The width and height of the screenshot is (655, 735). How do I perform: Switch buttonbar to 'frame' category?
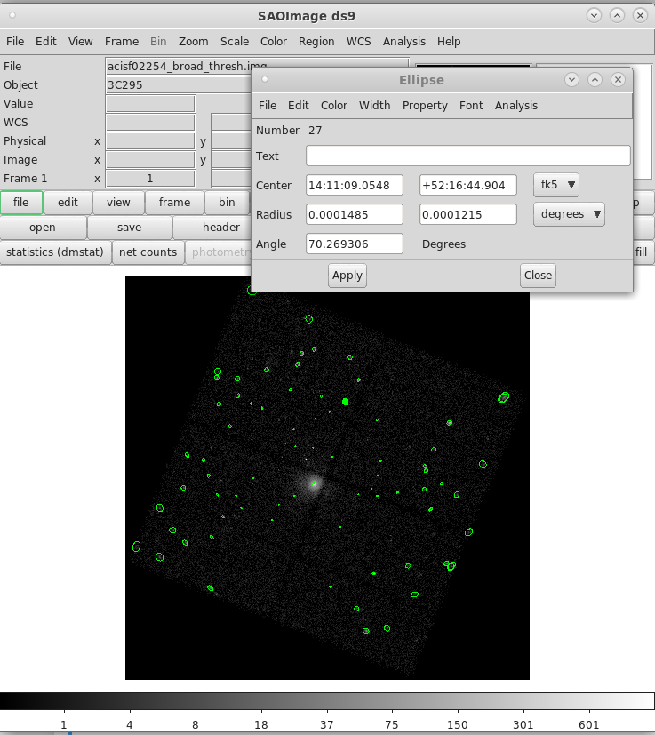tap(174, 202)
